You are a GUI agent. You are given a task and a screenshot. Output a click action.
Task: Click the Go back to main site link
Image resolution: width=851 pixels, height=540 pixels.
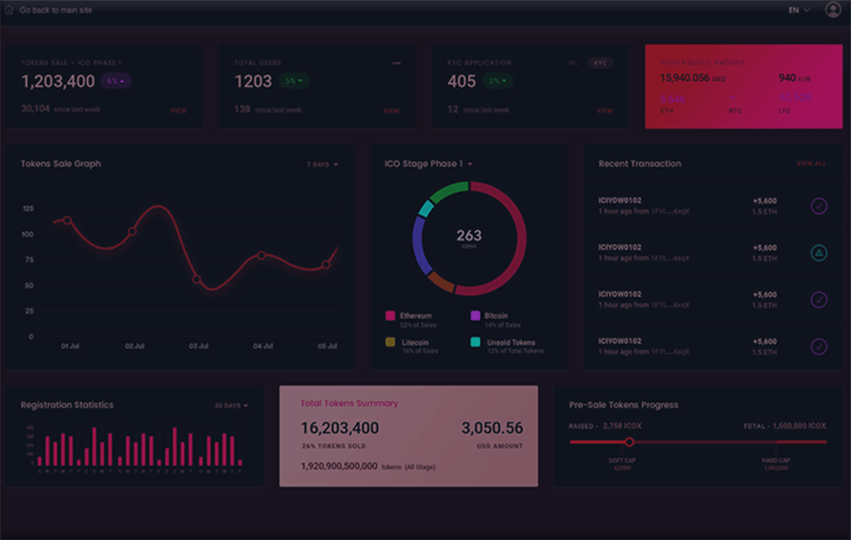tap(56, 10)
